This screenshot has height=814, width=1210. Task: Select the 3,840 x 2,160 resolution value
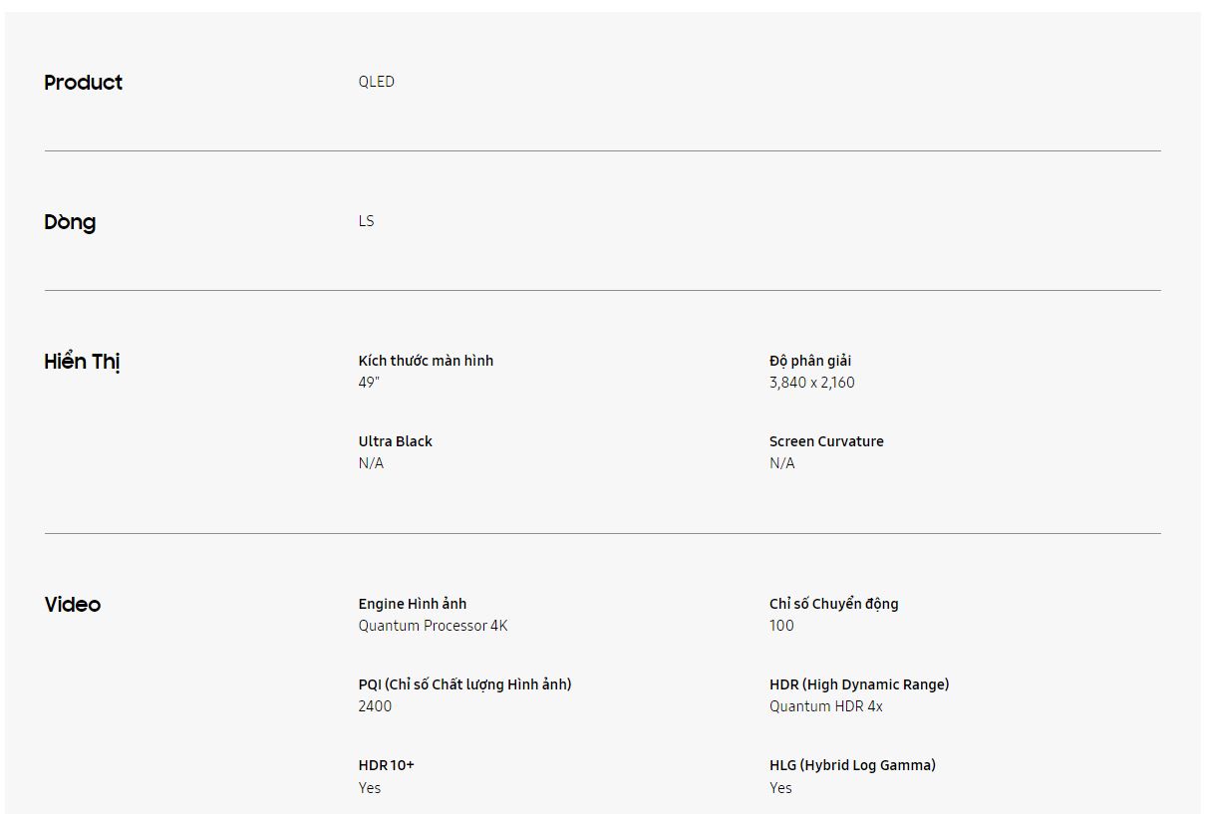point(811,383)
